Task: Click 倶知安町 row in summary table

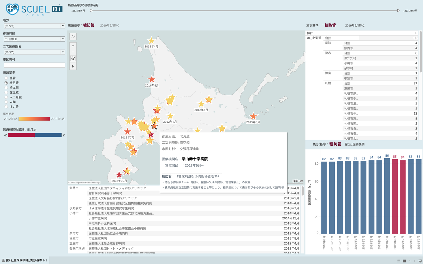Action: pos(380,58)
